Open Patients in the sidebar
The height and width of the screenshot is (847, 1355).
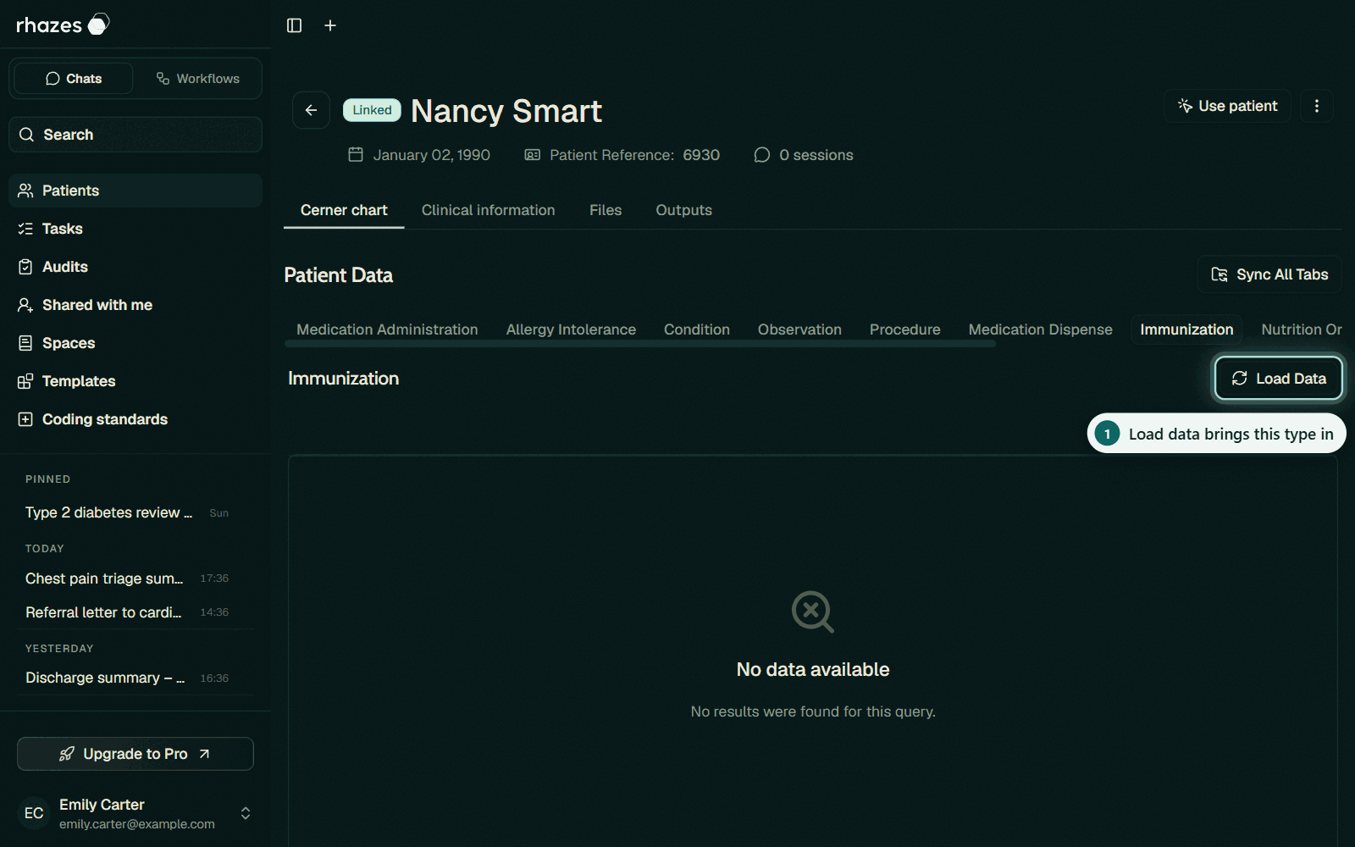135,191
